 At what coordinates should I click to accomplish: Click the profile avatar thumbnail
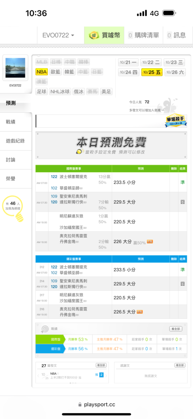click(15, 68)
